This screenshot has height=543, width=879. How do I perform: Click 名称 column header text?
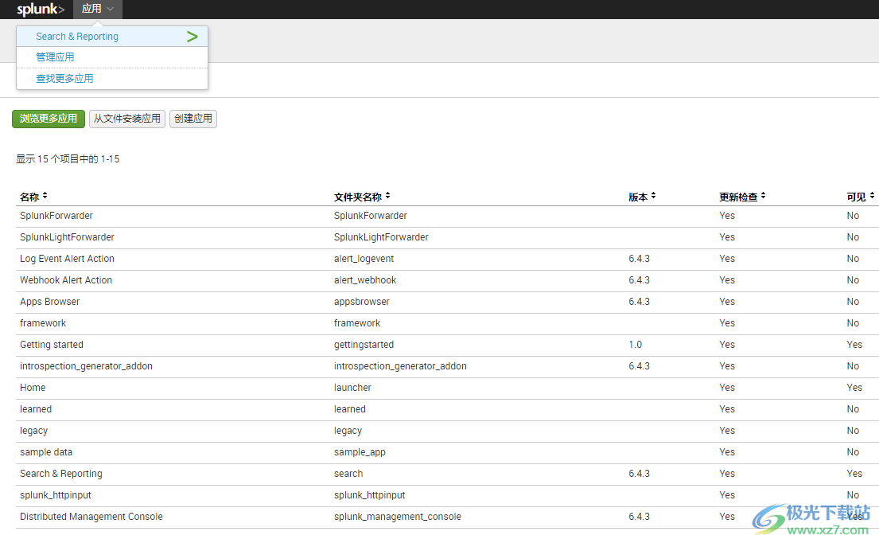[x=29, y=197]
